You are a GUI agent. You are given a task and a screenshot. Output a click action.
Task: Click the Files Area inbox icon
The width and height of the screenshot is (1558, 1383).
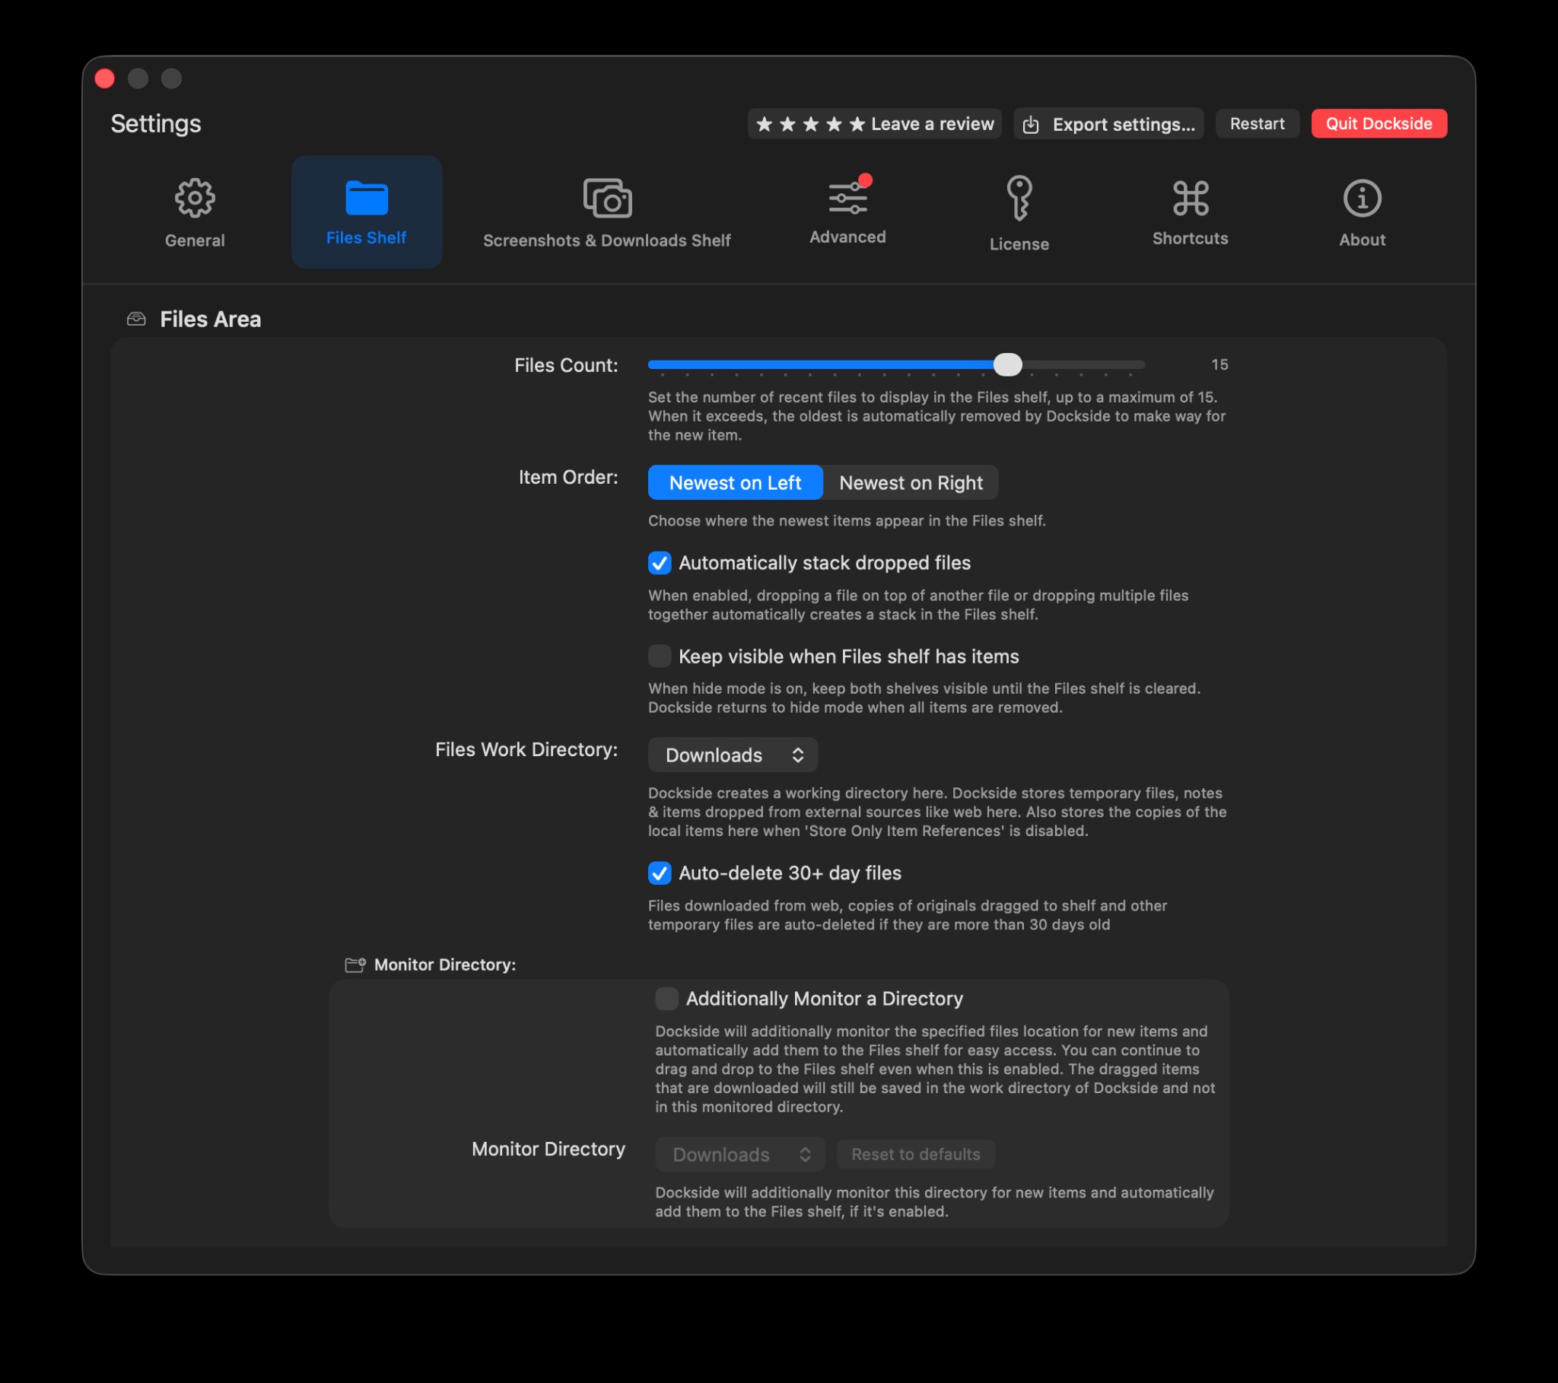(x=135, y=319)
